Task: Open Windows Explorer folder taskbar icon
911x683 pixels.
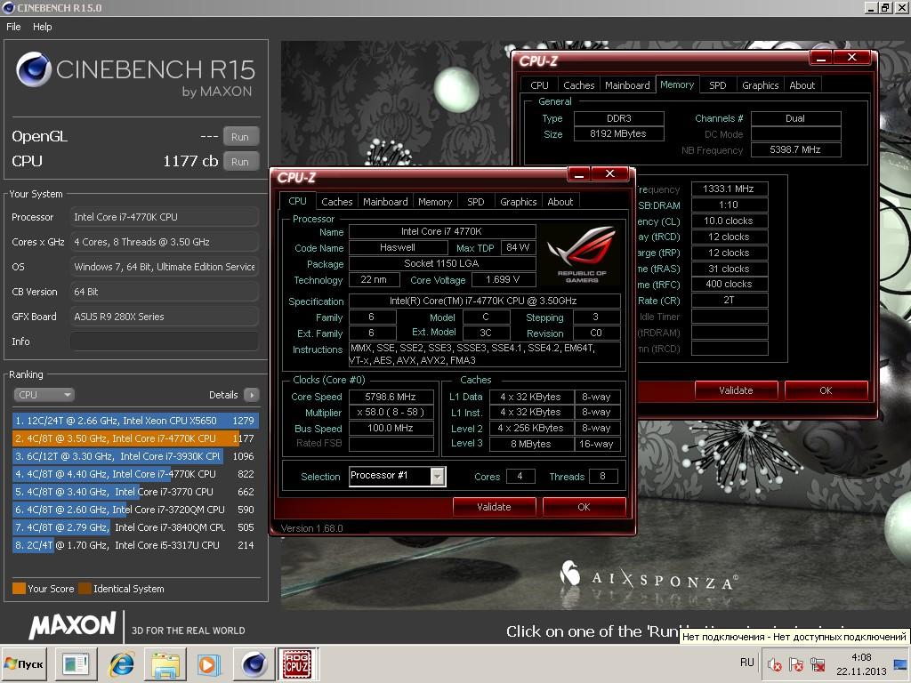Action: pos(165,663)
